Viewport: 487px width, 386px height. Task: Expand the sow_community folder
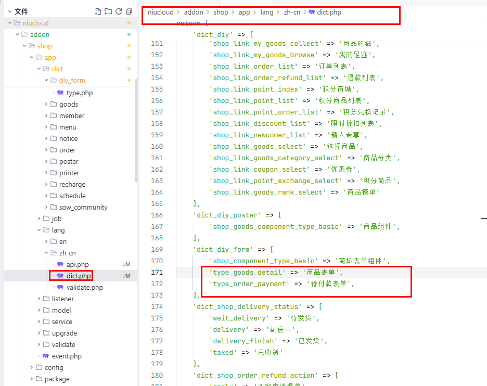point(83,207)
